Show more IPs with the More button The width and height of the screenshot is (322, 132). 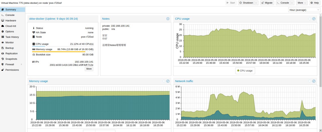pyautogui.click(x=89, y=69)
